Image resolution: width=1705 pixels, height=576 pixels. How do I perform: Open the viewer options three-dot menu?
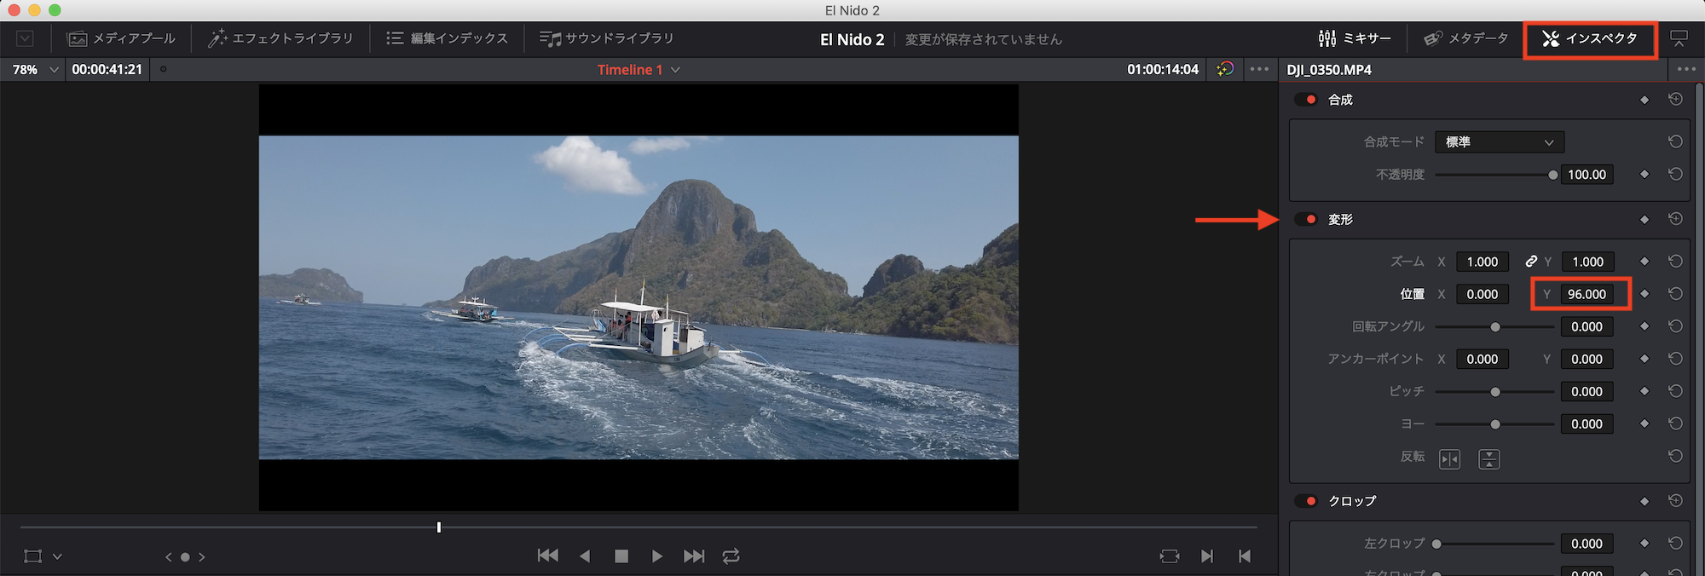(x=1259, y=69)
